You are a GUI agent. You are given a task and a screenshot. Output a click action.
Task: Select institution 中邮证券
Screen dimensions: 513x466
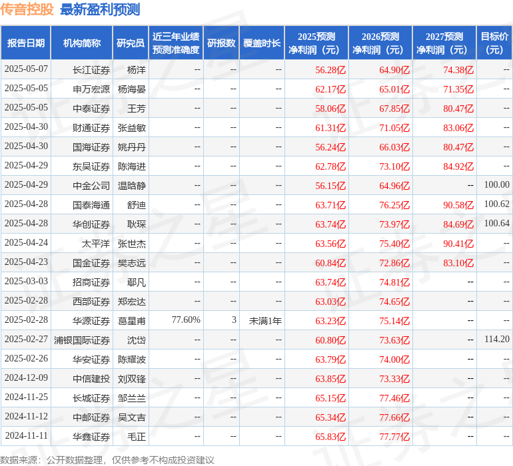[x=91, y=417]
